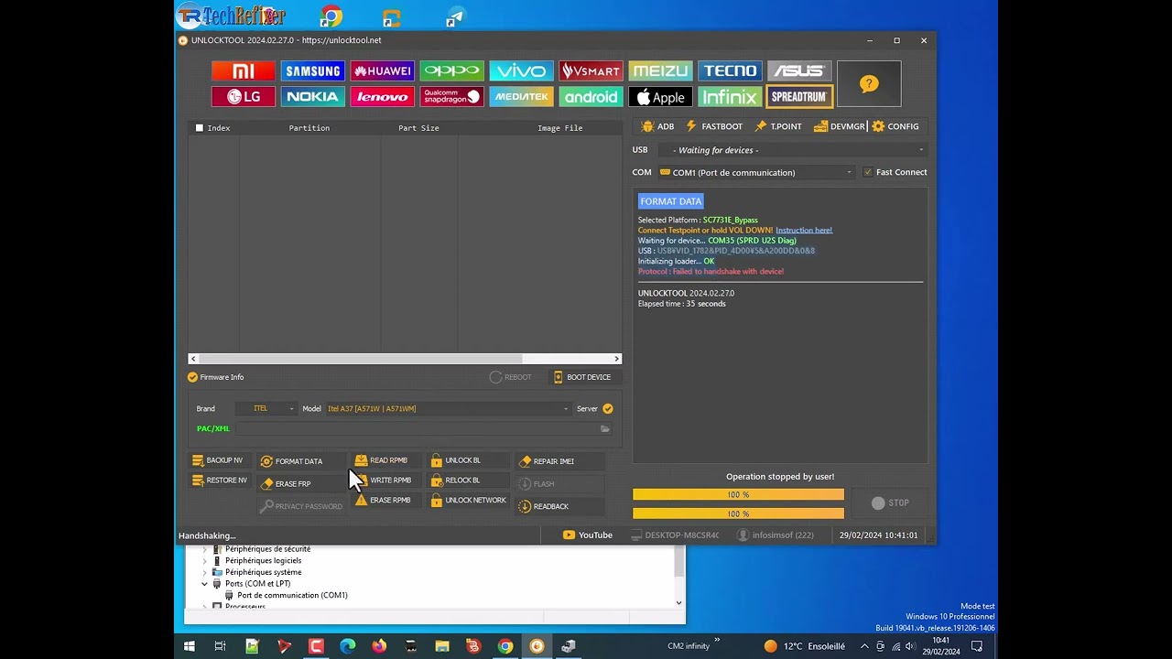
Task: Open the CONFIG tab
Action: pos(895,126)
